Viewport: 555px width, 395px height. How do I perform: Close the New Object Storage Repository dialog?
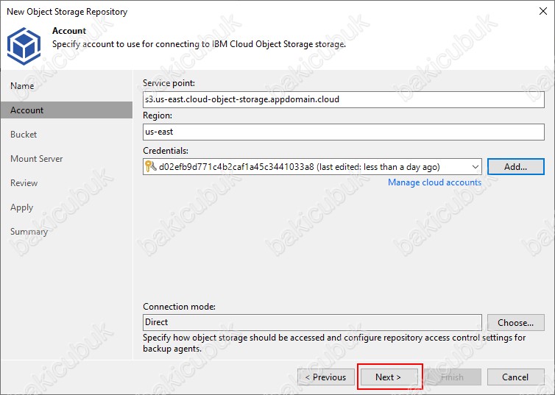tap(543, 11)
